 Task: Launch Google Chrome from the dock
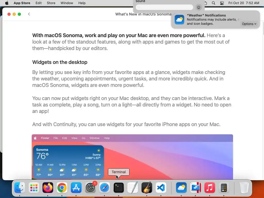pyautogui.click(x=62, y=188)
